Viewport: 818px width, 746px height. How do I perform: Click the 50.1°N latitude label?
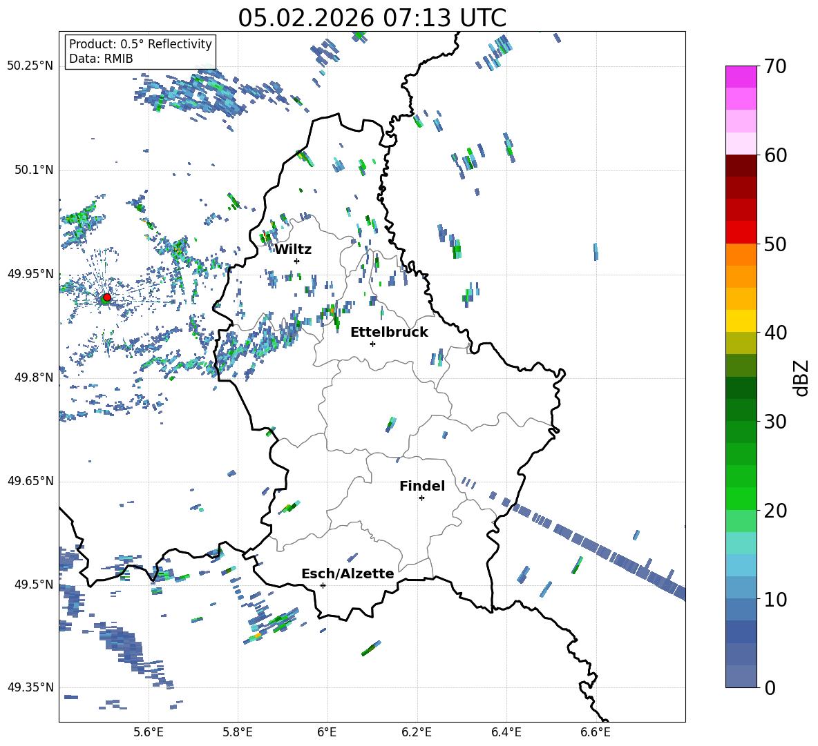tap(34, 170)
